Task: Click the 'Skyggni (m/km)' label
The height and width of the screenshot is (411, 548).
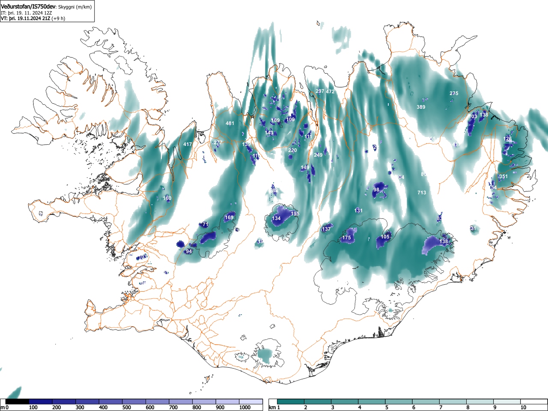Action: [75, 7]
